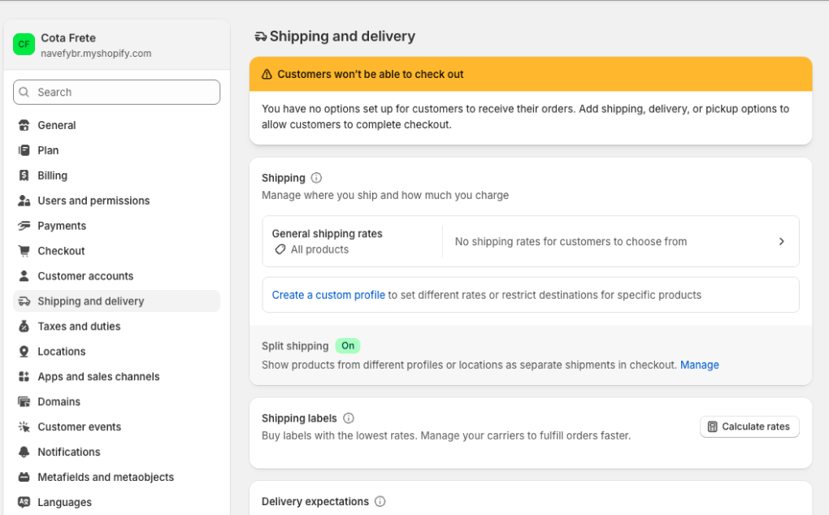The height and width of the screenshot is (515, 829).
Task: Click the Checkout cart icon
Action: point(24,251)
